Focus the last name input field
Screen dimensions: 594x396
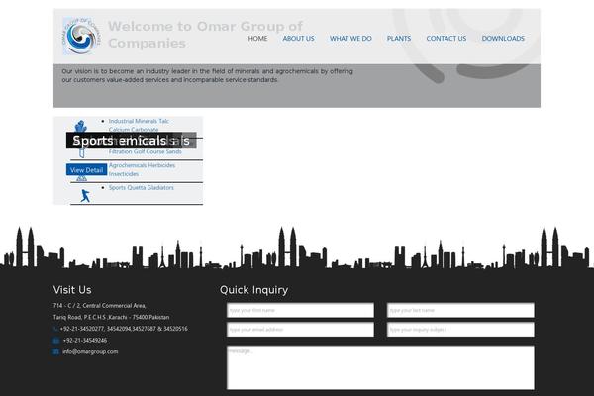460,310
